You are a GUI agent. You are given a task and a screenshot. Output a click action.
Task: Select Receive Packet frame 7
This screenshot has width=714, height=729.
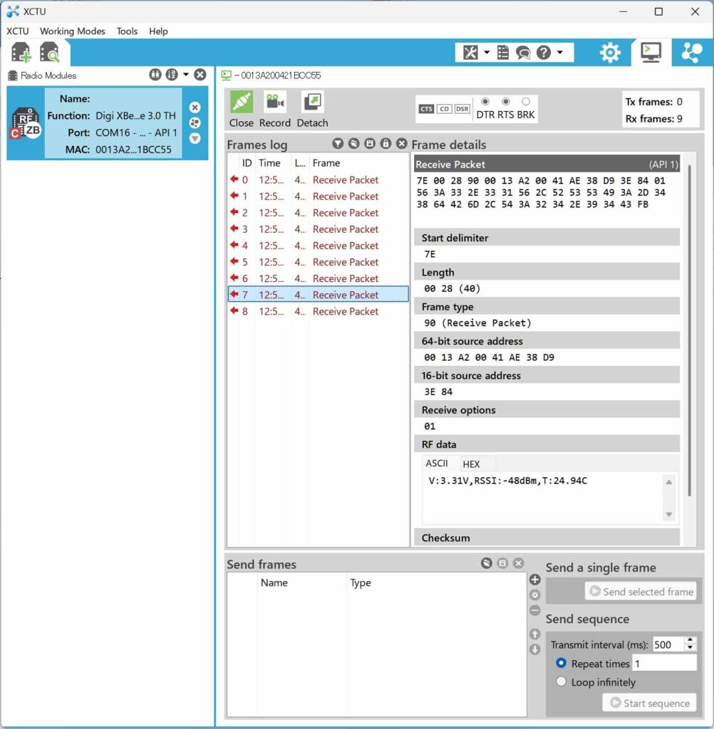click(x=319, y=294)
